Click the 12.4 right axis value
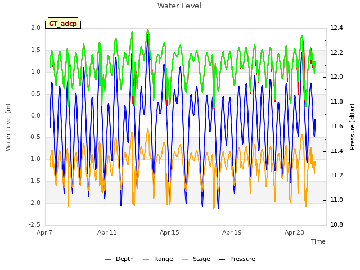The width and height of the screenshot is (360, 270). point(336,28)
